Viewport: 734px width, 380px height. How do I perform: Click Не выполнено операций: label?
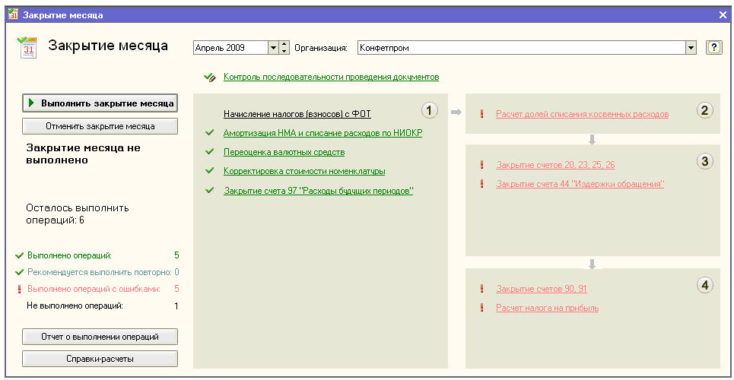pyautogui.click(x=75, y=306)
